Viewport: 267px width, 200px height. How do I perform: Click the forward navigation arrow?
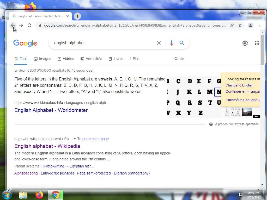tap(21, 25)
